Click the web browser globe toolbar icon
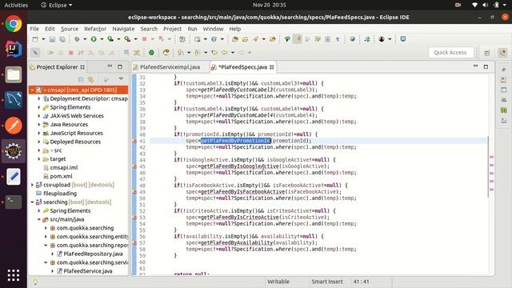 point(352,39)
